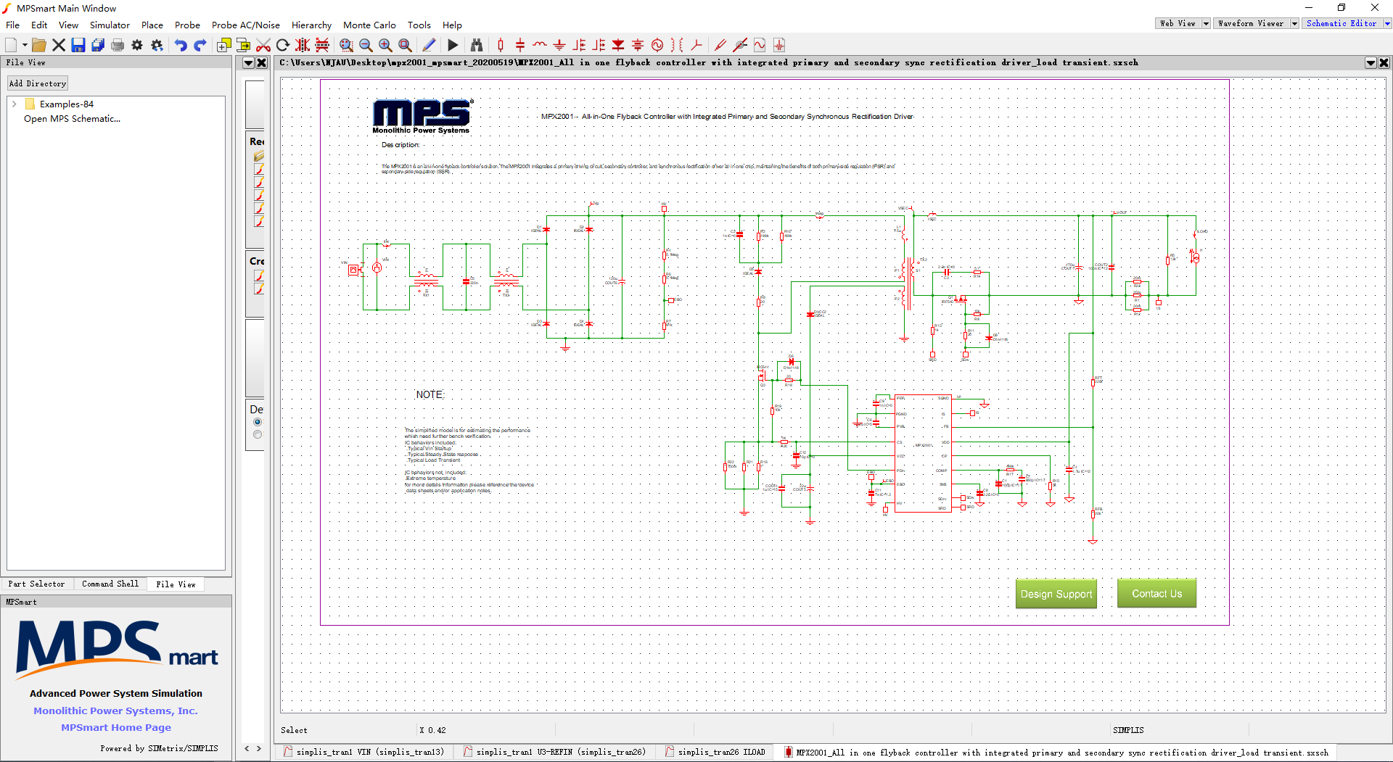Screen dimensions: 1393x762
Task: Place a resistor from the toolbar
Action: [501, 45]
